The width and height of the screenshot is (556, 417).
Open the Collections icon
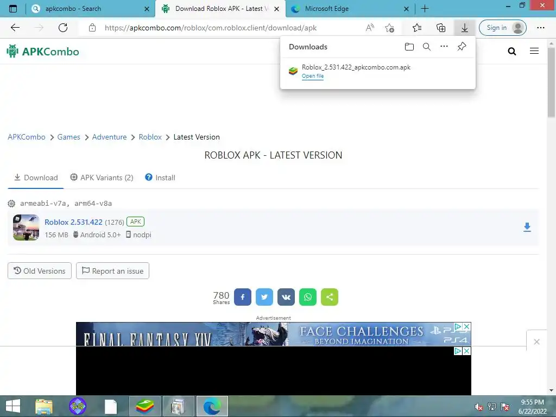pos(441,28)
